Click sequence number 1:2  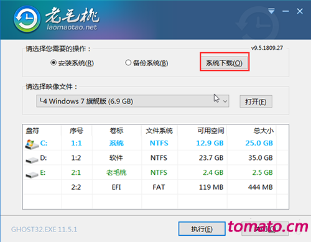(x=76, y=158)
